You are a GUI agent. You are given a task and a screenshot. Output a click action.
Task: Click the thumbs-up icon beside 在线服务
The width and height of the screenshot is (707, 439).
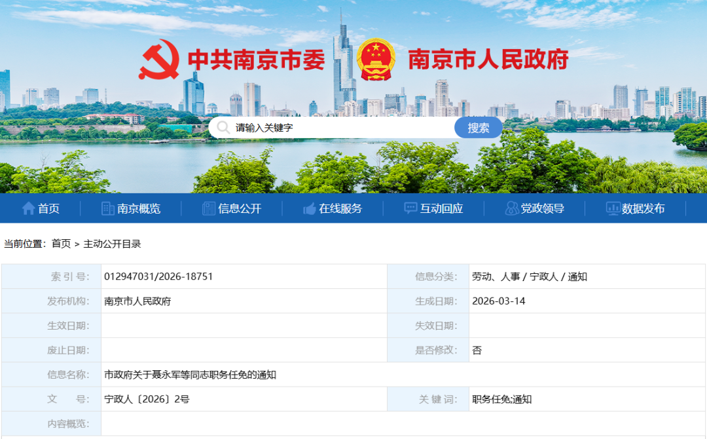[x=310, y=208]
